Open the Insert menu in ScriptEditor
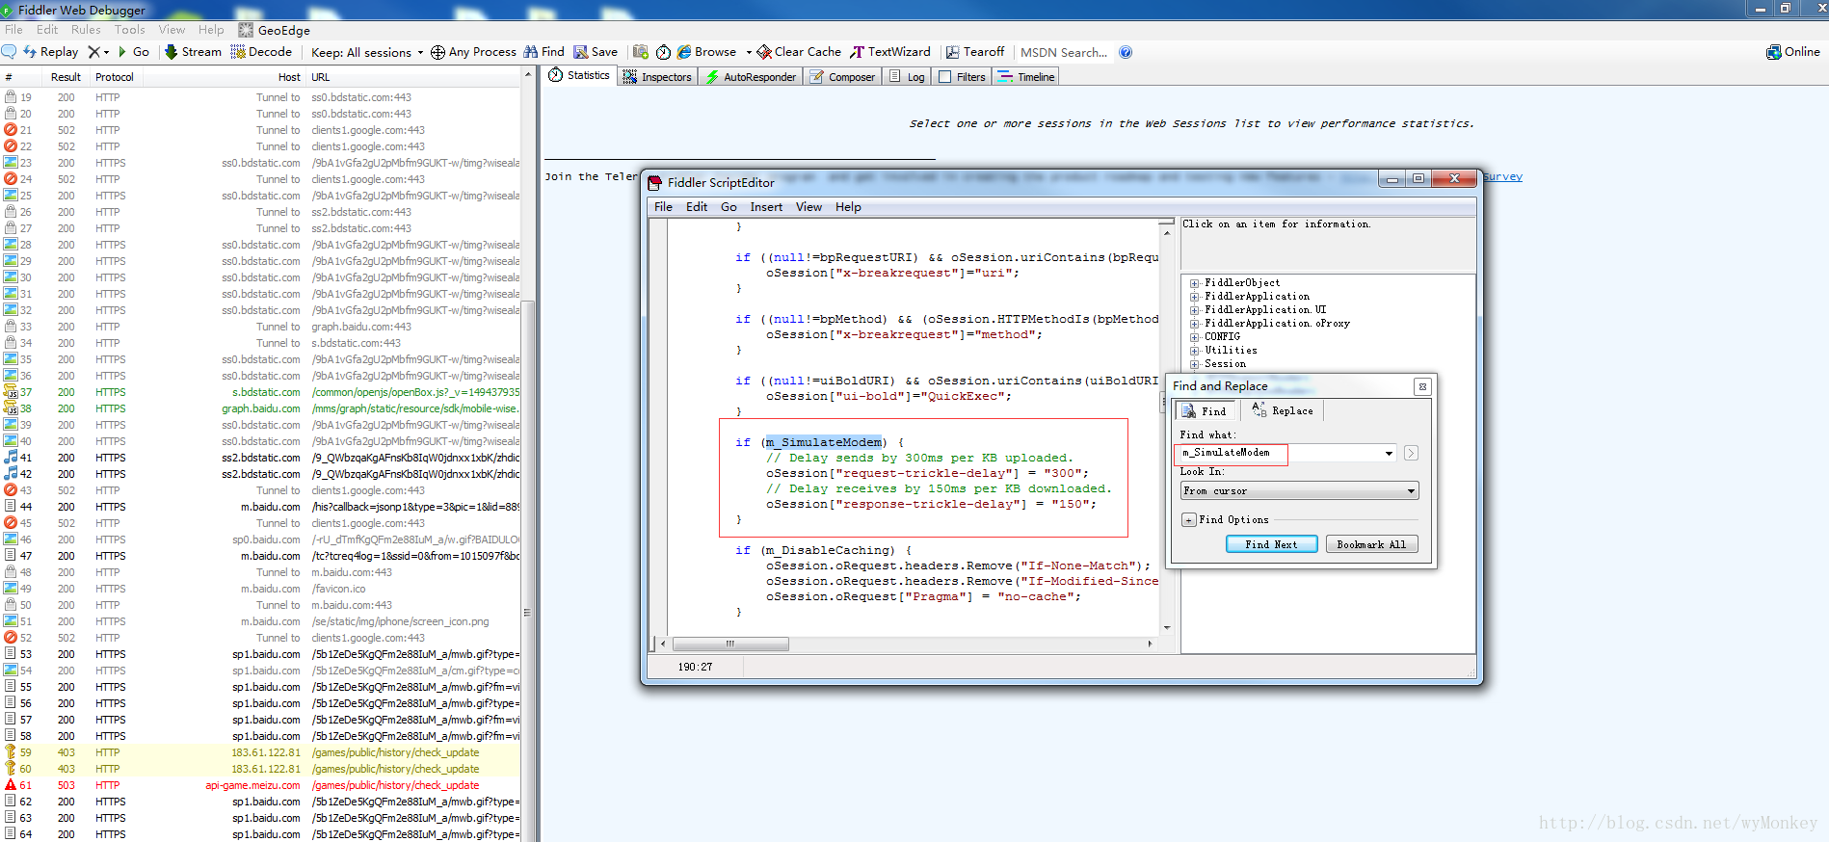1829x842 pixels. point(766,207)
